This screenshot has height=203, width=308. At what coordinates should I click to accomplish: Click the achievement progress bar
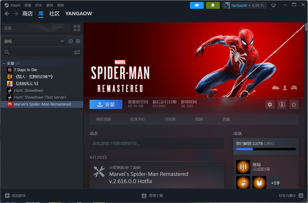pos(266,149)
